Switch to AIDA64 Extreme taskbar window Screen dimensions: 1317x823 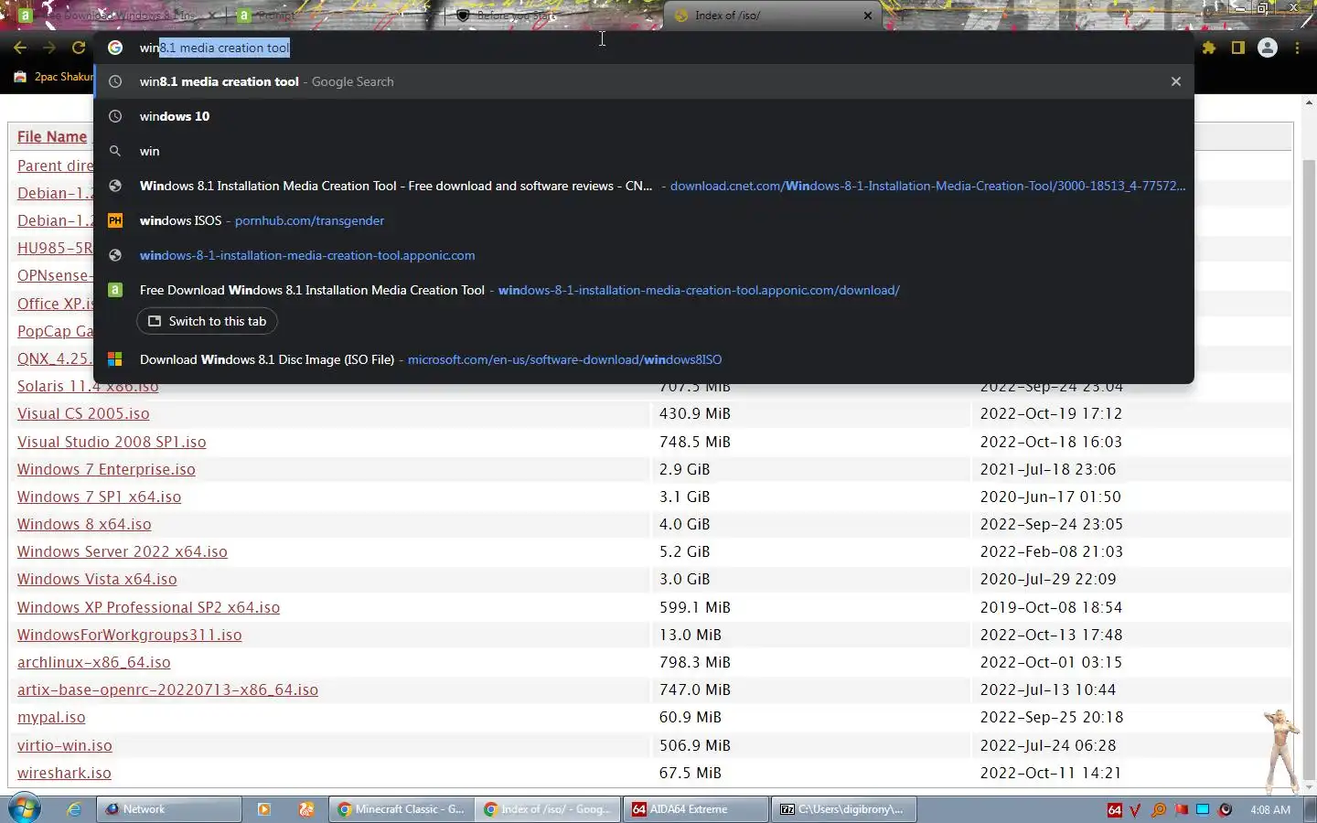[695, 809]
